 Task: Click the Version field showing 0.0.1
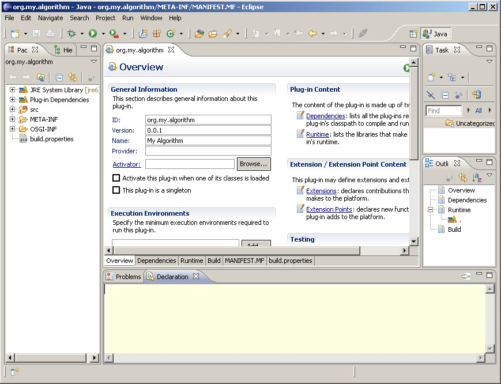coord(208,130)
